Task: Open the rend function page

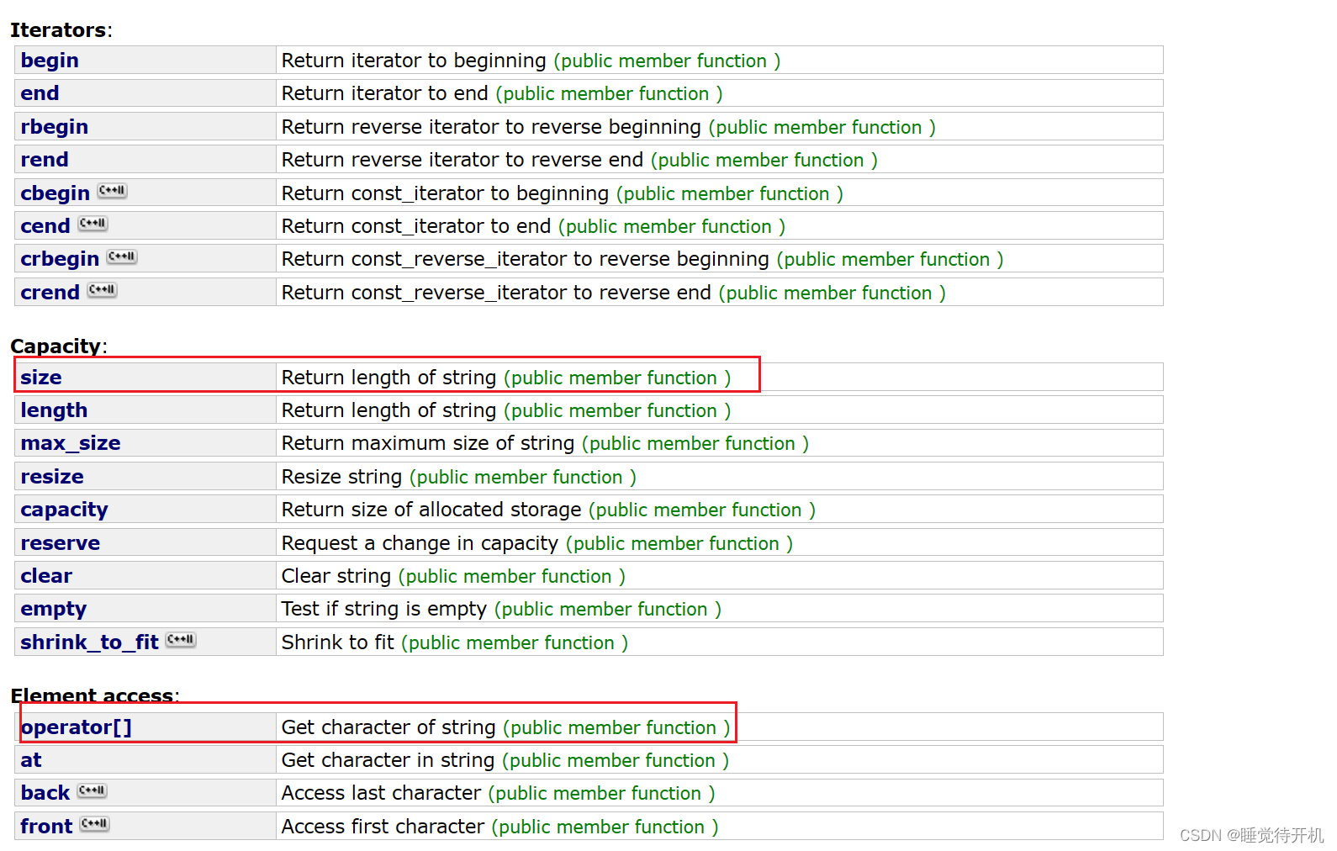Action: click(45, 160)
